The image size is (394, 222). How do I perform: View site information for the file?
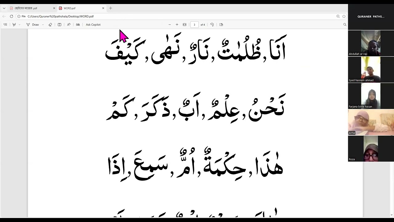pos(21,16)
